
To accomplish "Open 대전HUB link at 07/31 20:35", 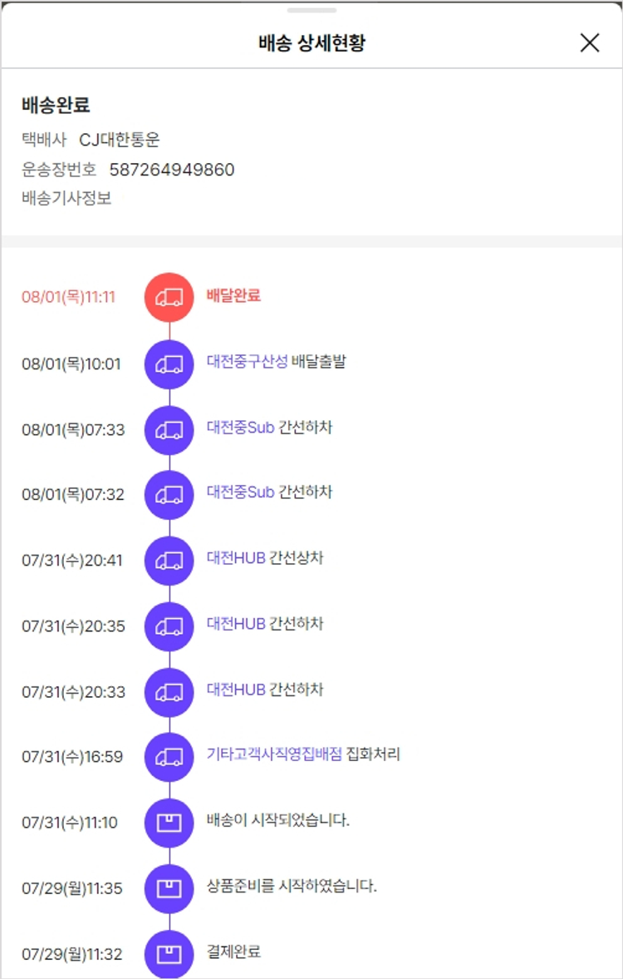I will (x=236, y=624).
